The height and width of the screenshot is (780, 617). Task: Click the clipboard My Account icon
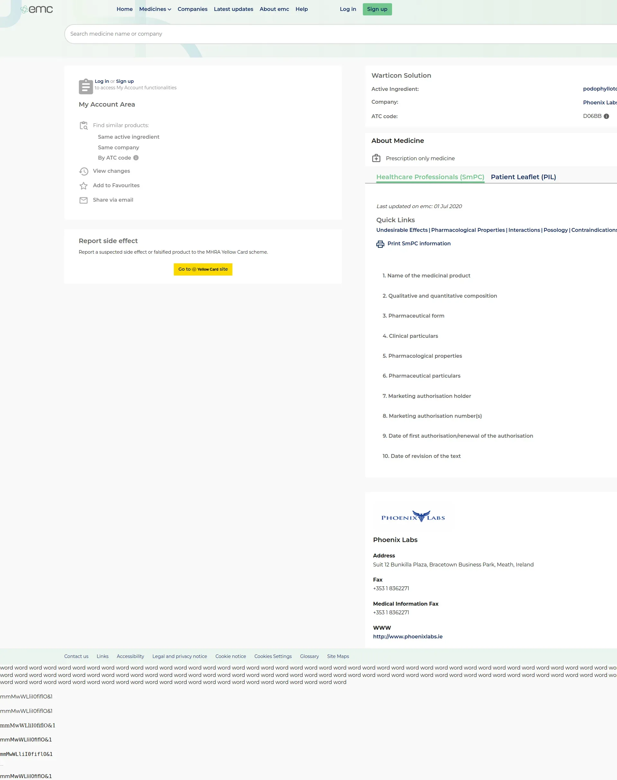coord(85,86)
